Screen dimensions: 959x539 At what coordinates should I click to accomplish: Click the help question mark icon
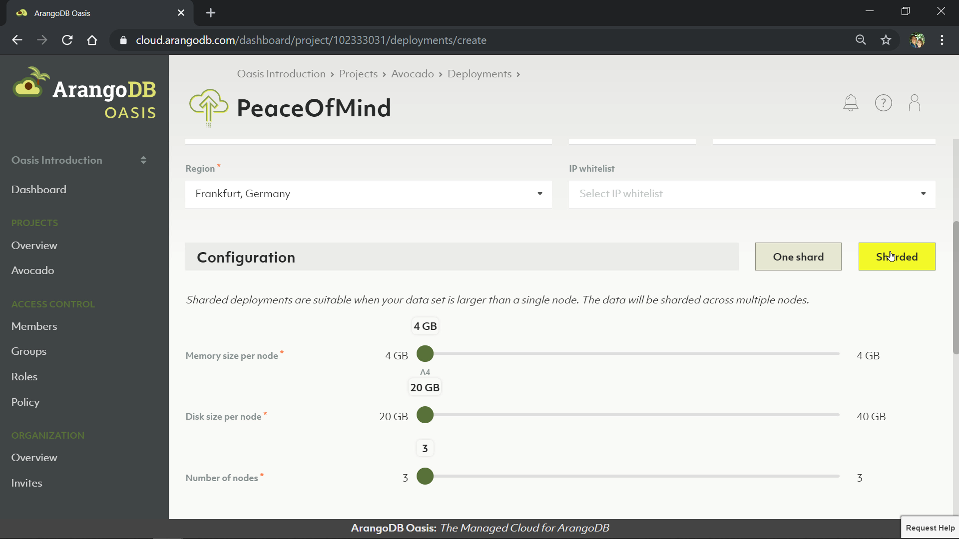tap(883, 103)
